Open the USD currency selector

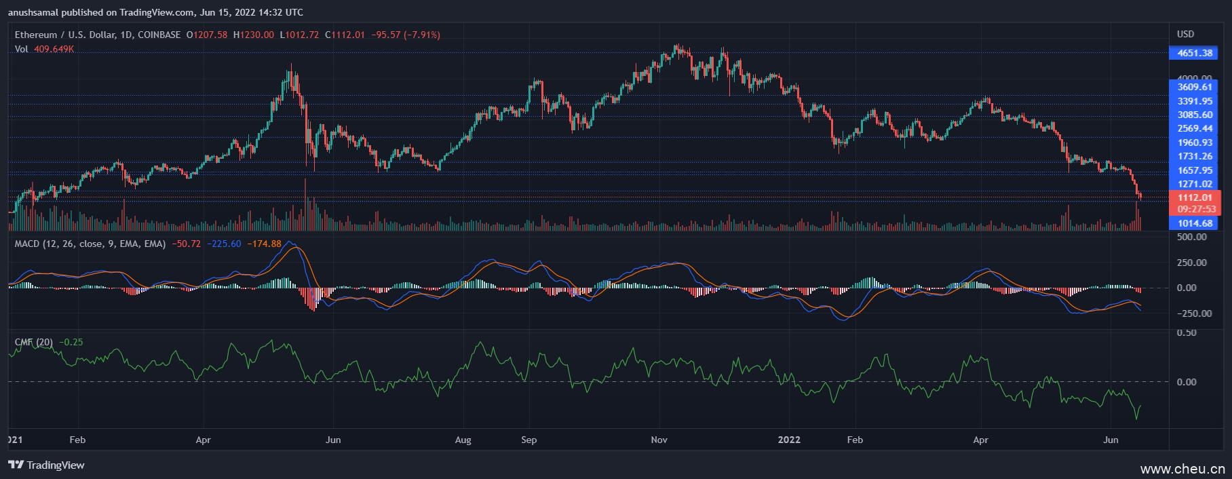tap(1185, 34)
